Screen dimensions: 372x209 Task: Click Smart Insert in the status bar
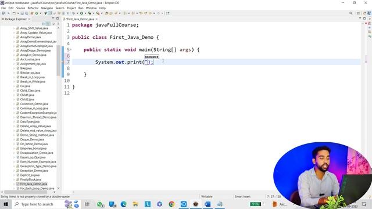click(x=242, y=196)
